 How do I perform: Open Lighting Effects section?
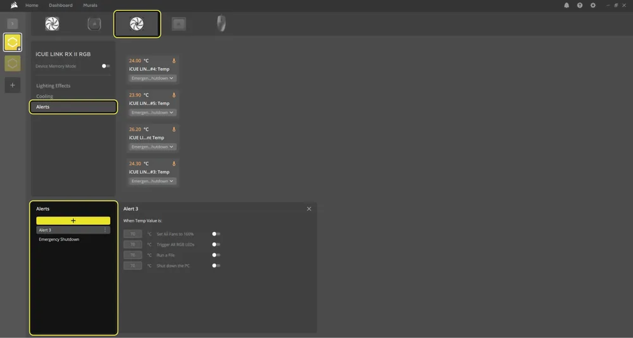pos(53,86)
